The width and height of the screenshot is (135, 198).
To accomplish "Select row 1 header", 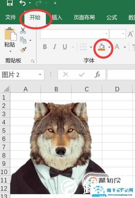I will [x=5, y=97].
